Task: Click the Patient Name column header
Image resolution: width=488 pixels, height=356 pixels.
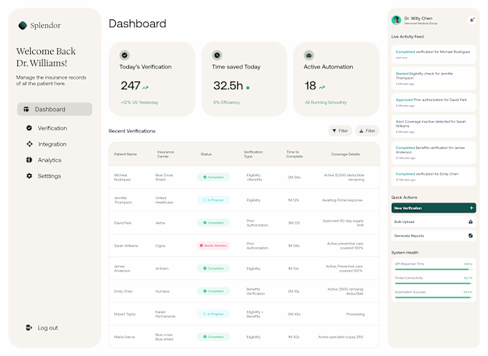Action: tap(125, 154)
